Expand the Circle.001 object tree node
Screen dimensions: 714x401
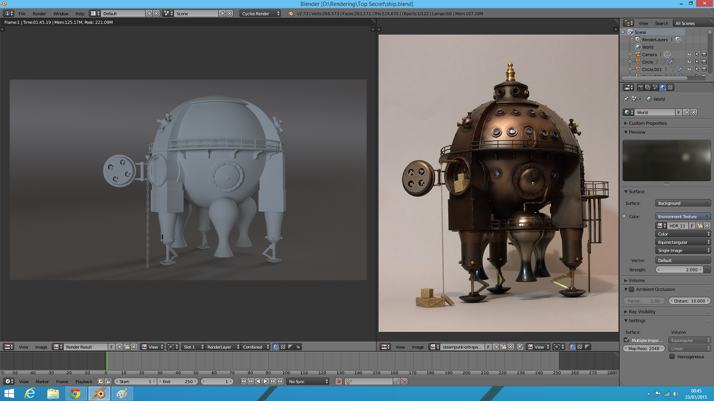point(630,70)
